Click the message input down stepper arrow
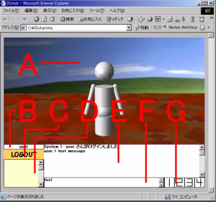 click(161, 185)
